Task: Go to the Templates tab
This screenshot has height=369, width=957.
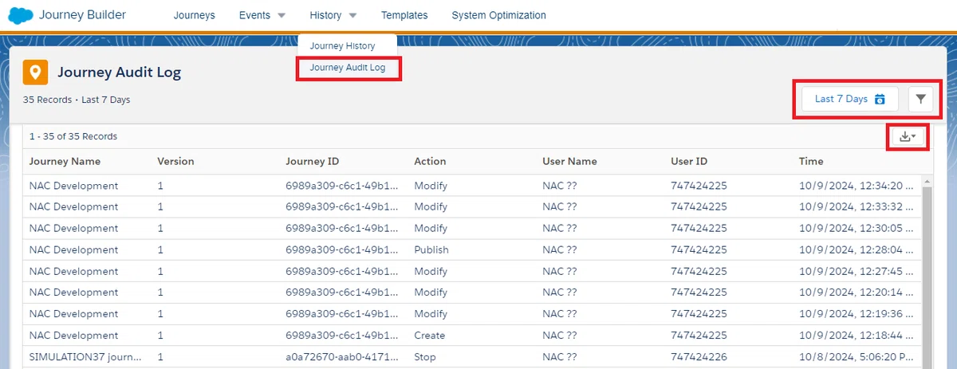Action: pos(404,15)
